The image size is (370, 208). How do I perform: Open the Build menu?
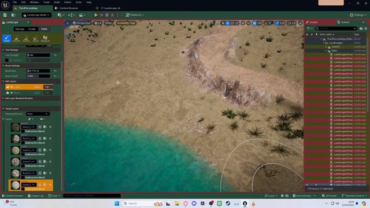click(57, 2)
